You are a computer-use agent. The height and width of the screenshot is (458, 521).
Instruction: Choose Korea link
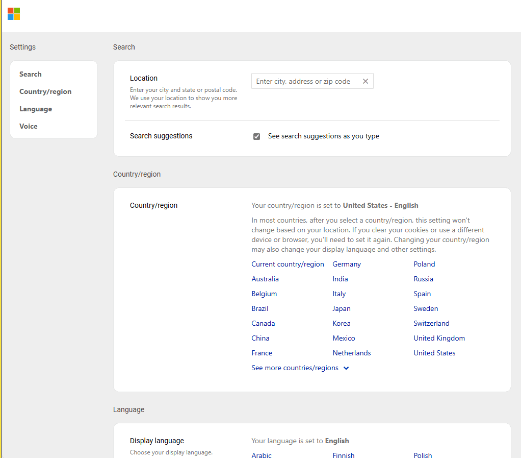[x=342, y=323]
